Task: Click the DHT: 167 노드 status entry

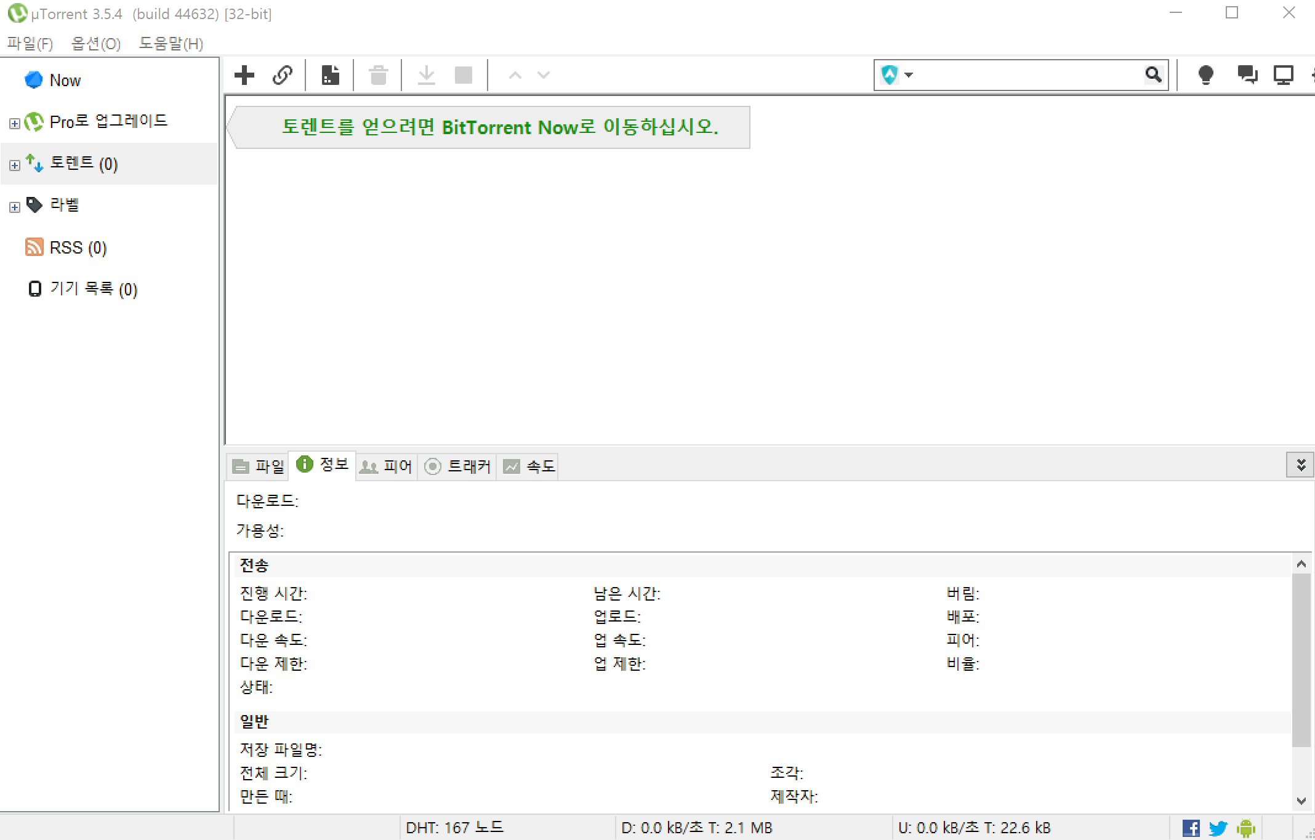Action: point(454,828)
